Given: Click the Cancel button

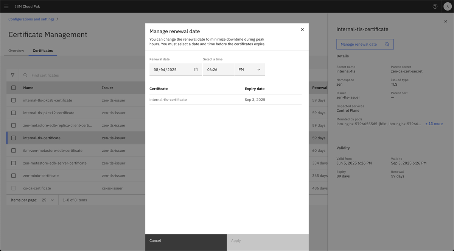Looking at the screenshot, I should point(186,242).
